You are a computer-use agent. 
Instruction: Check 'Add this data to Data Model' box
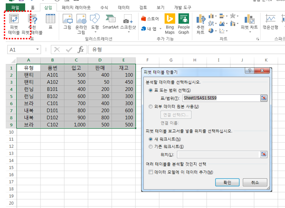click(151, 172)
